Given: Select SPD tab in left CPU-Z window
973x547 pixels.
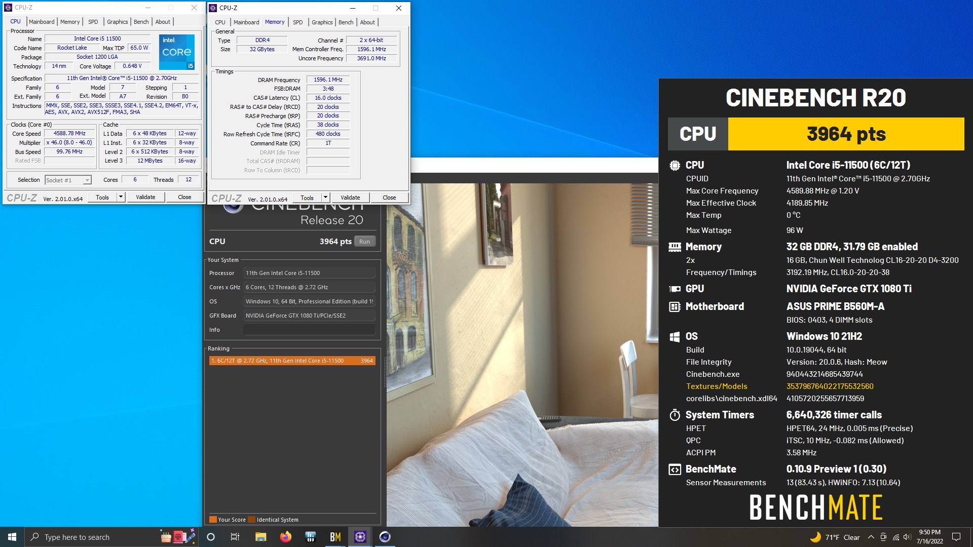Looking at the screenshot, I should click(93, 22).
